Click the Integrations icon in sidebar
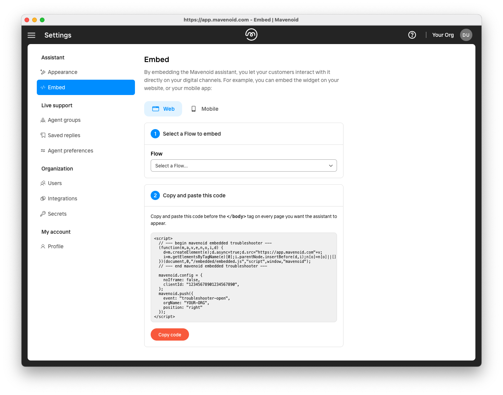This screenshot has height=395, width=503. [x=43, y=198]
